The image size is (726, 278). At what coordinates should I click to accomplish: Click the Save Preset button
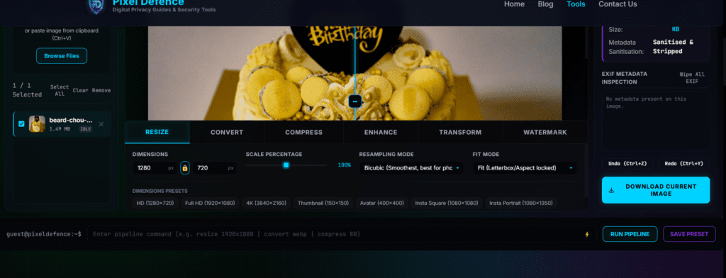689,234
